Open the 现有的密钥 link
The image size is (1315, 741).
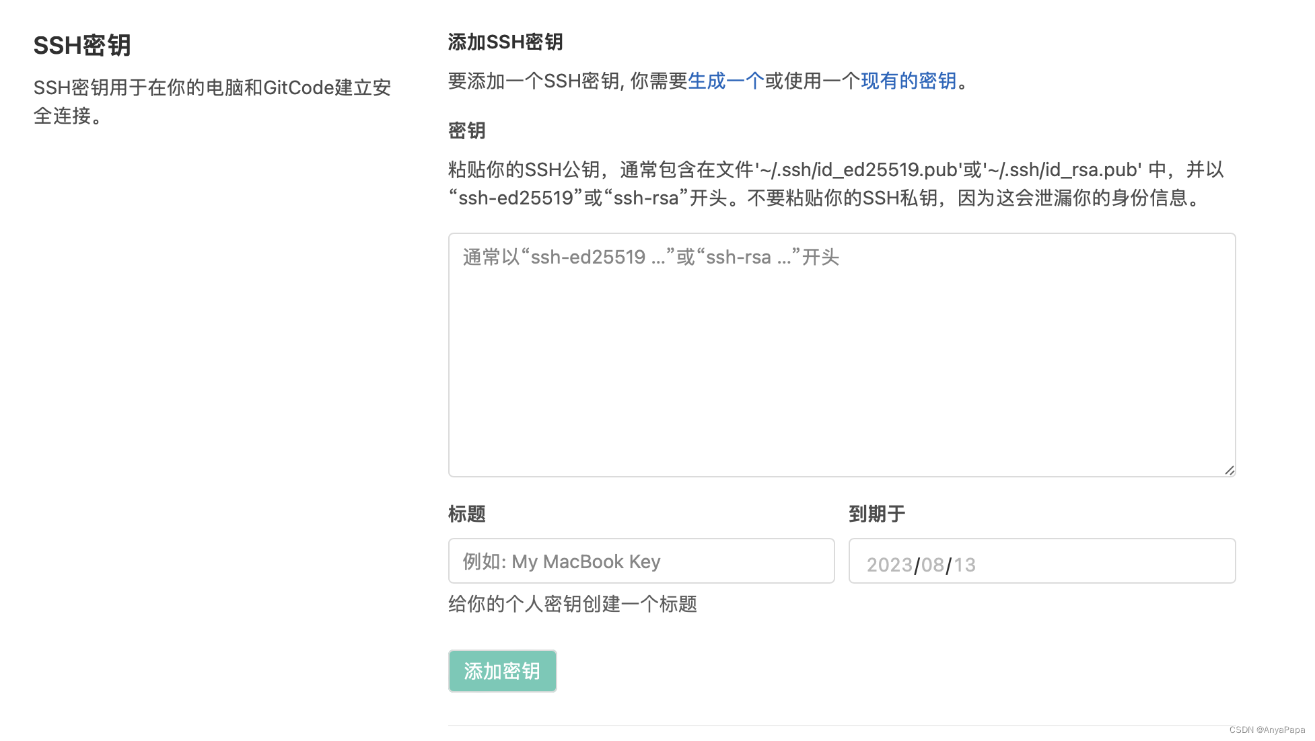909,81
